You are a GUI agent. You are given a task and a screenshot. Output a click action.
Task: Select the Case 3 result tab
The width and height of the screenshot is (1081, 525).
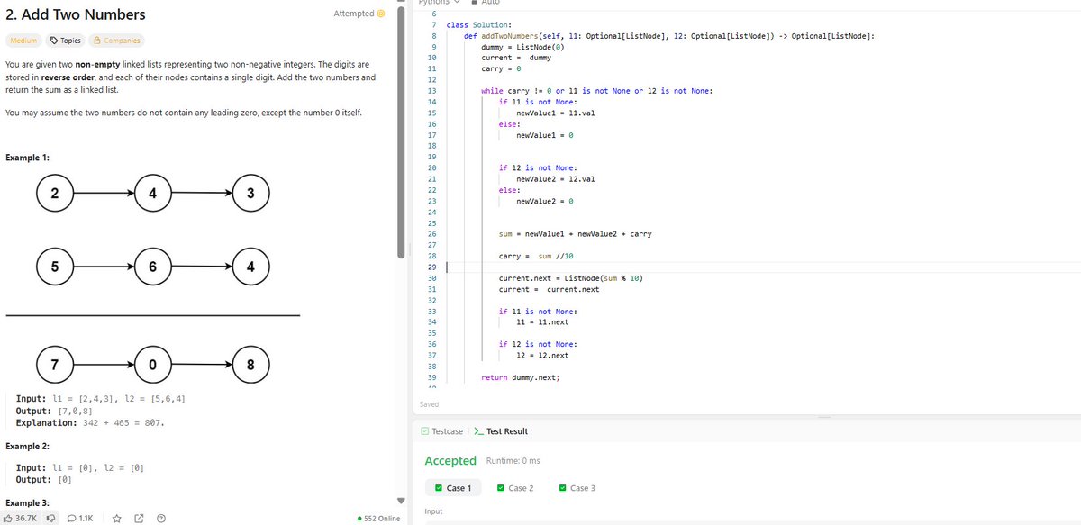pyautogui.click(x=577, y=488)
